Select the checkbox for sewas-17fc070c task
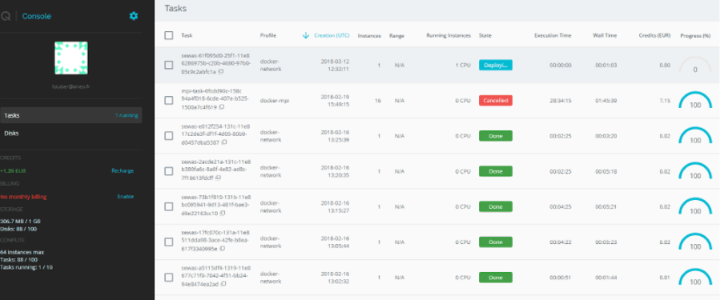Image resolution: width=720 pixels, height=300 pixels. click(169, 242)
